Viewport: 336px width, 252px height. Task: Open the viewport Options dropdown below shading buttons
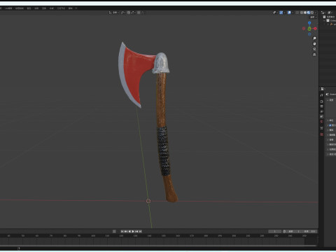(x=313, y=17)
